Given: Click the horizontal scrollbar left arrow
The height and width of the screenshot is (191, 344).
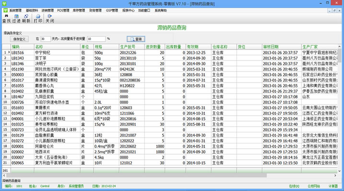Looking at the screenshot, I should pyautogui.click(x=4, y=176).
